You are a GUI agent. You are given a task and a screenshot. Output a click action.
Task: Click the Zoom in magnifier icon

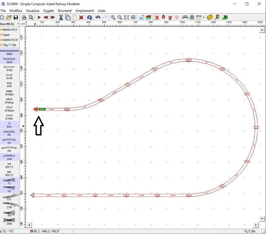coord(113,17)
